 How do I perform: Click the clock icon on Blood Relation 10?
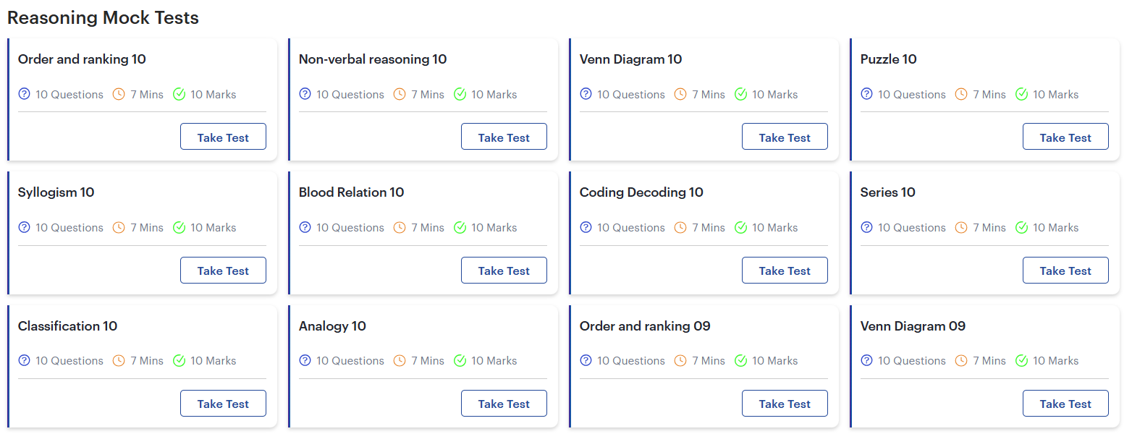[399, 227]
